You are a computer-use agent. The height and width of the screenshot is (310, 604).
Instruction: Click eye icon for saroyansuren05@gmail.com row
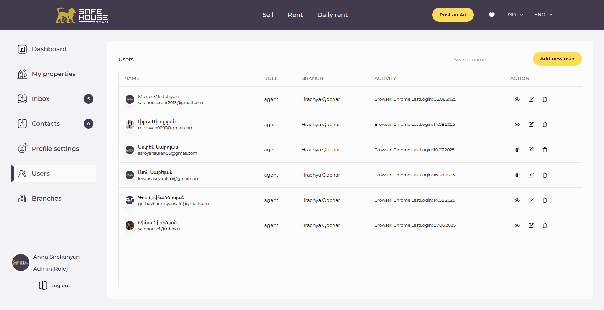click(517, 150)
